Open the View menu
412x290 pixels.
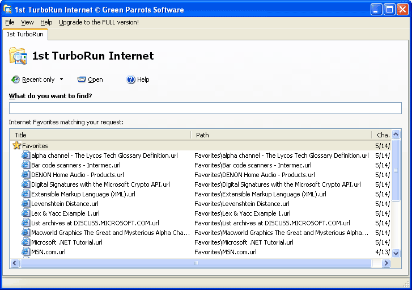click(x=27, y=22)
